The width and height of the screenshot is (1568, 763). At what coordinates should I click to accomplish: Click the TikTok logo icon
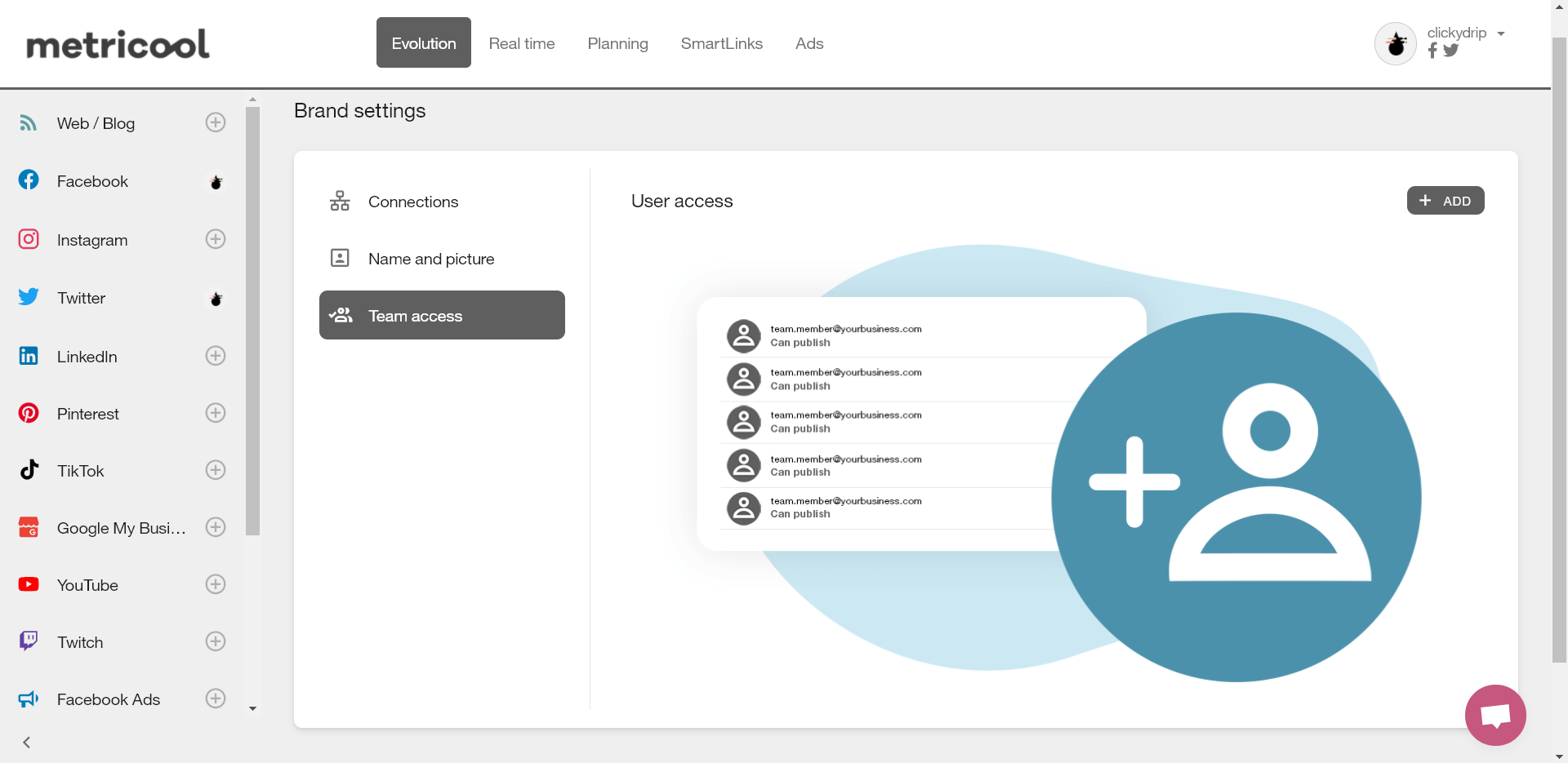29,469
